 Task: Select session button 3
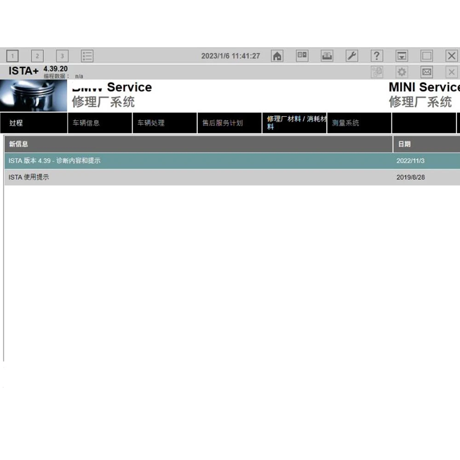(62, 56)
